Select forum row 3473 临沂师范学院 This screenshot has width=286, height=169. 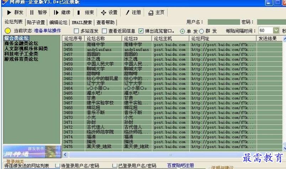(172, 132)
